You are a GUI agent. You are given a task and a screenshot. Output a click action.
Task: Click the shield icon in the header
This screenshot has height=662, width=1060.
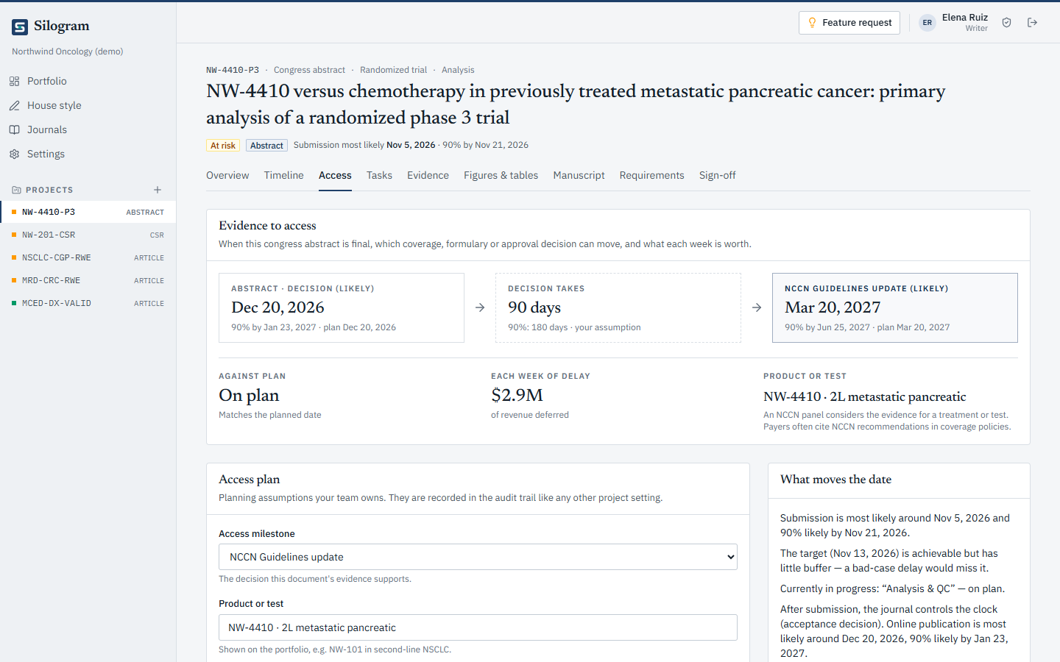point(1007,23)
